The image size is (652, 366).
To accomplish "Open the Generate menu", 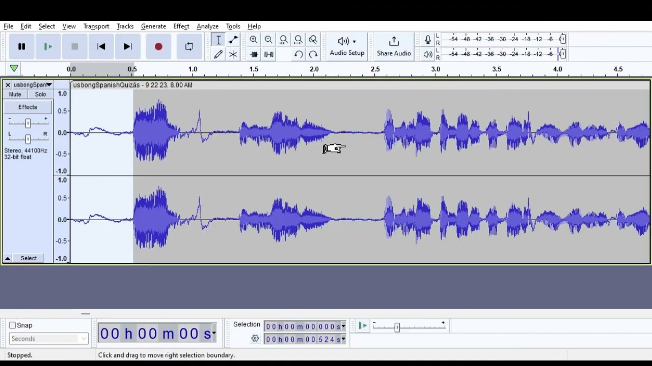I will pos(153,26).
